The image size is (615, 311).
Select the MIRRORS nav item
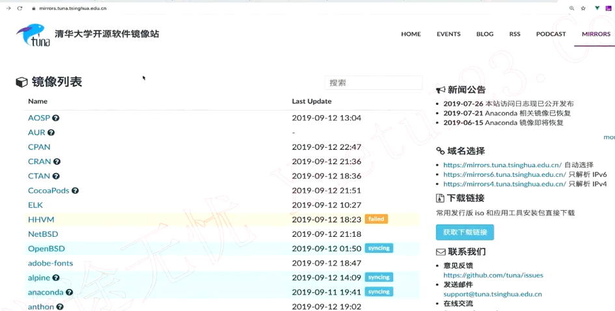coord(595,34)
